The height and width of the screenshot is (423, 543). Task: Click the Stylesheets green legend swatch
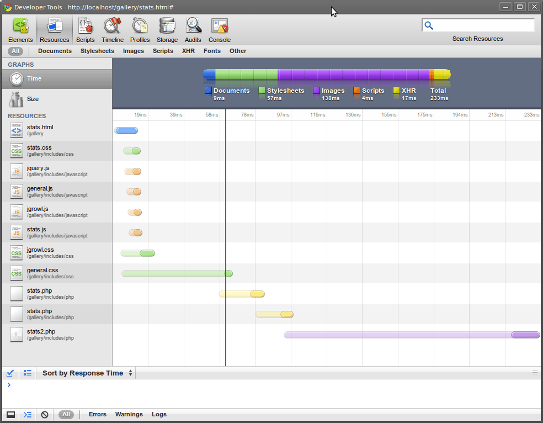(262, 91)
